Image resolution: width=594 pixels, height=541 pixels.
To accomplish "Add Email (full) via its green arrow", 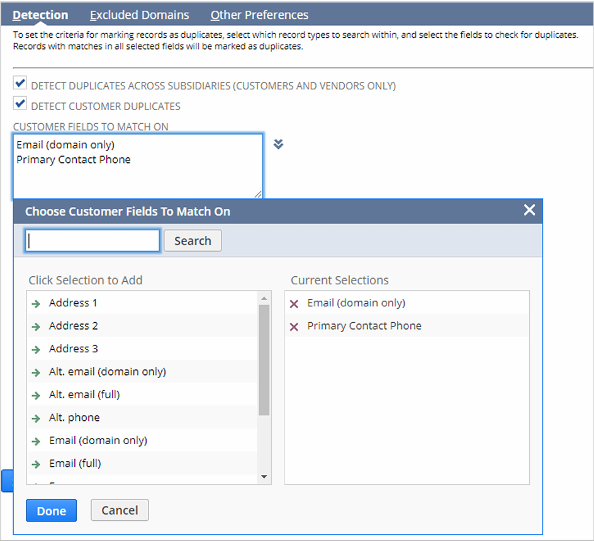I will 36,464.
